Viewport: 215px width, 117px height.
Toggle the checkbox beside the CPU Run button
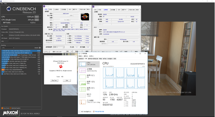tap(40, 17)
